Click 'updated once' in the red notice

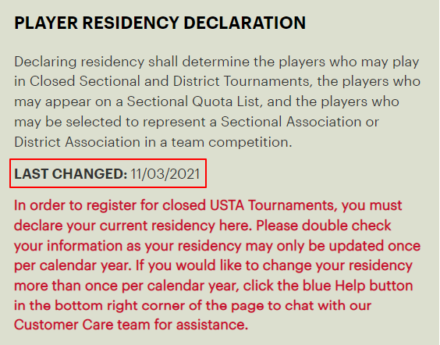374,246
